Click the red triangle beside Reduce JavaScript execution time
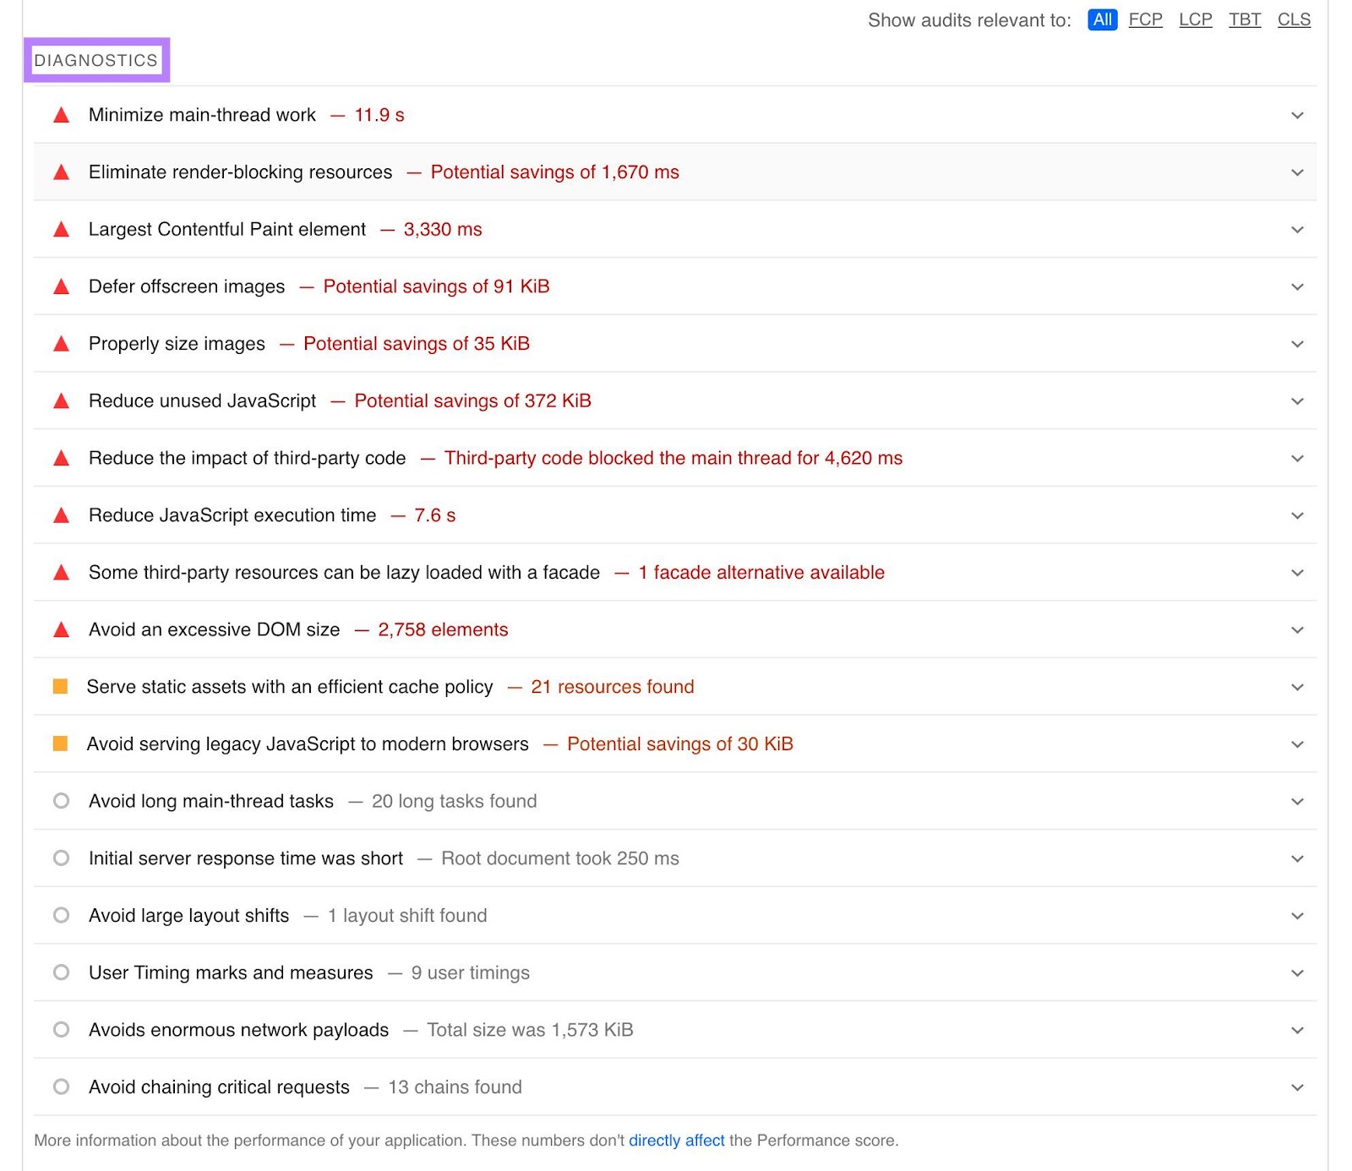This screenshot has height=1171, width=1352. (x=60, y=515)
